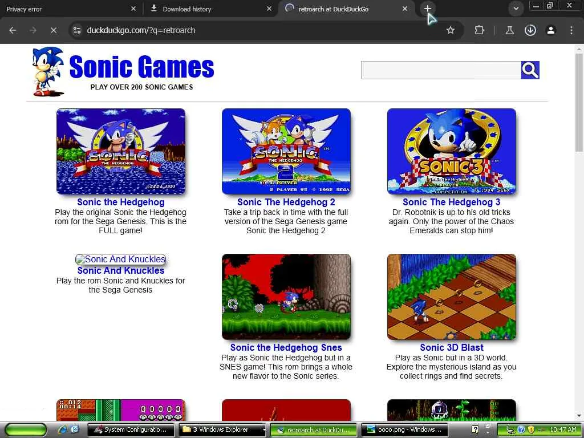Click the Sonic 3D Blast title link
The height and width of the screenshot is (438, 584).
click(452, 347)
